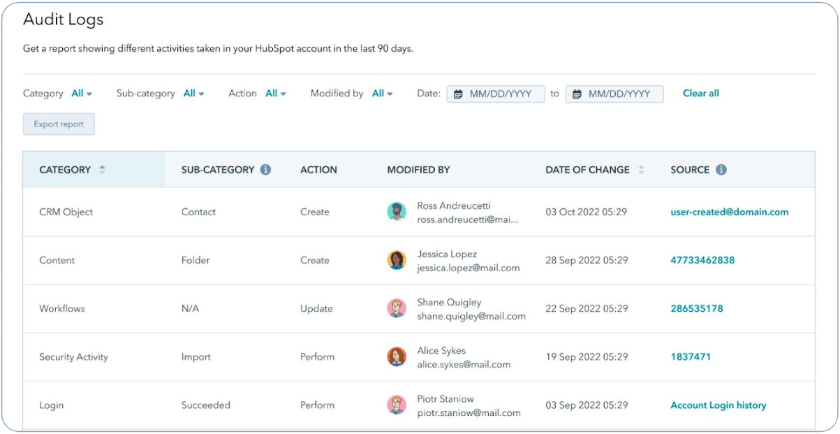Click the Sub-category info icon
This screenshot has height=434, width=840.
(x=265, y=170)
